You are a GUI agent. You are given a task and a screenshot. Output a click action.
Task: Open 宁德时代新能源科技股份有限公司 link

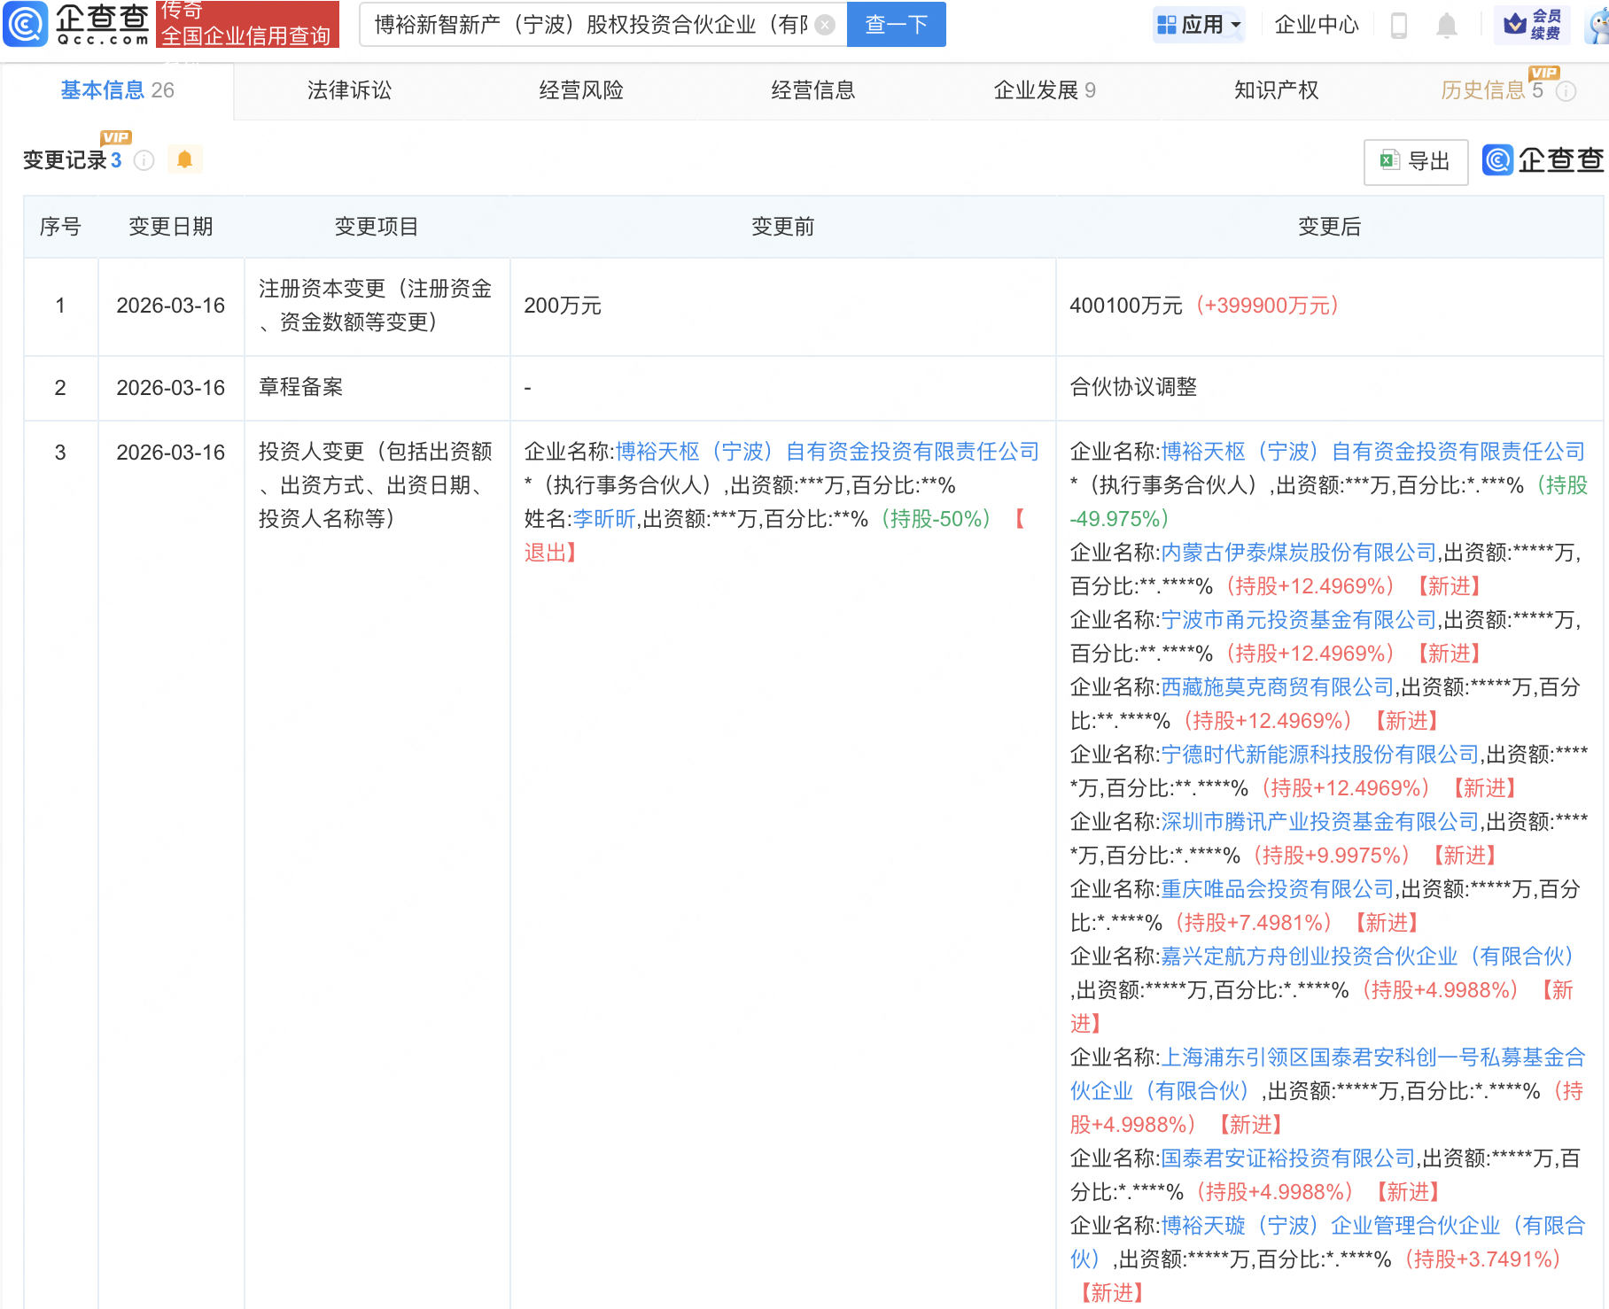click(x=1320, y=755)
